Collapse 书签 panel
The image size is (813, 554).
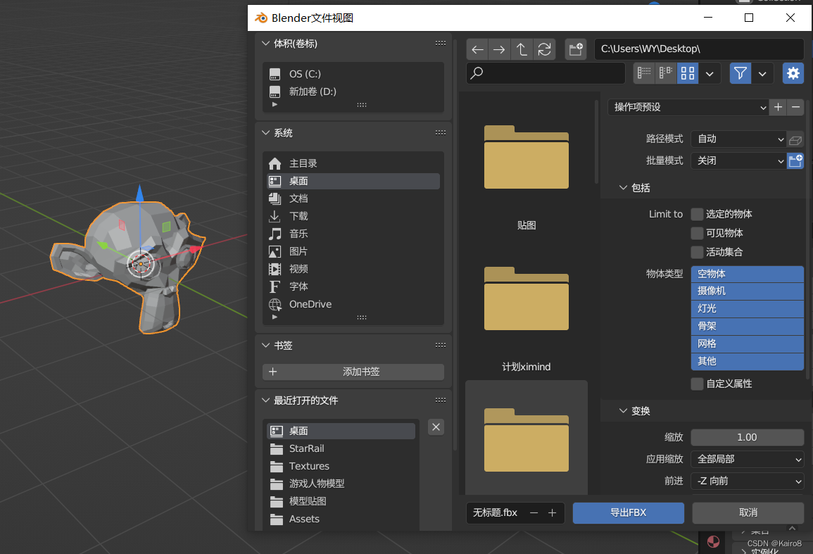tap(266, 346)
